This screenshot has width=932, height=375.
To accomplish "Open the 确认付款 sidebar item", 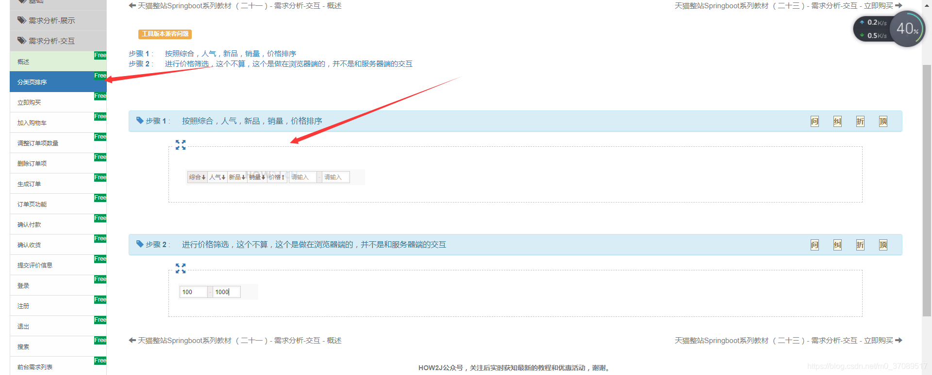I will click(x=58, y=224).
